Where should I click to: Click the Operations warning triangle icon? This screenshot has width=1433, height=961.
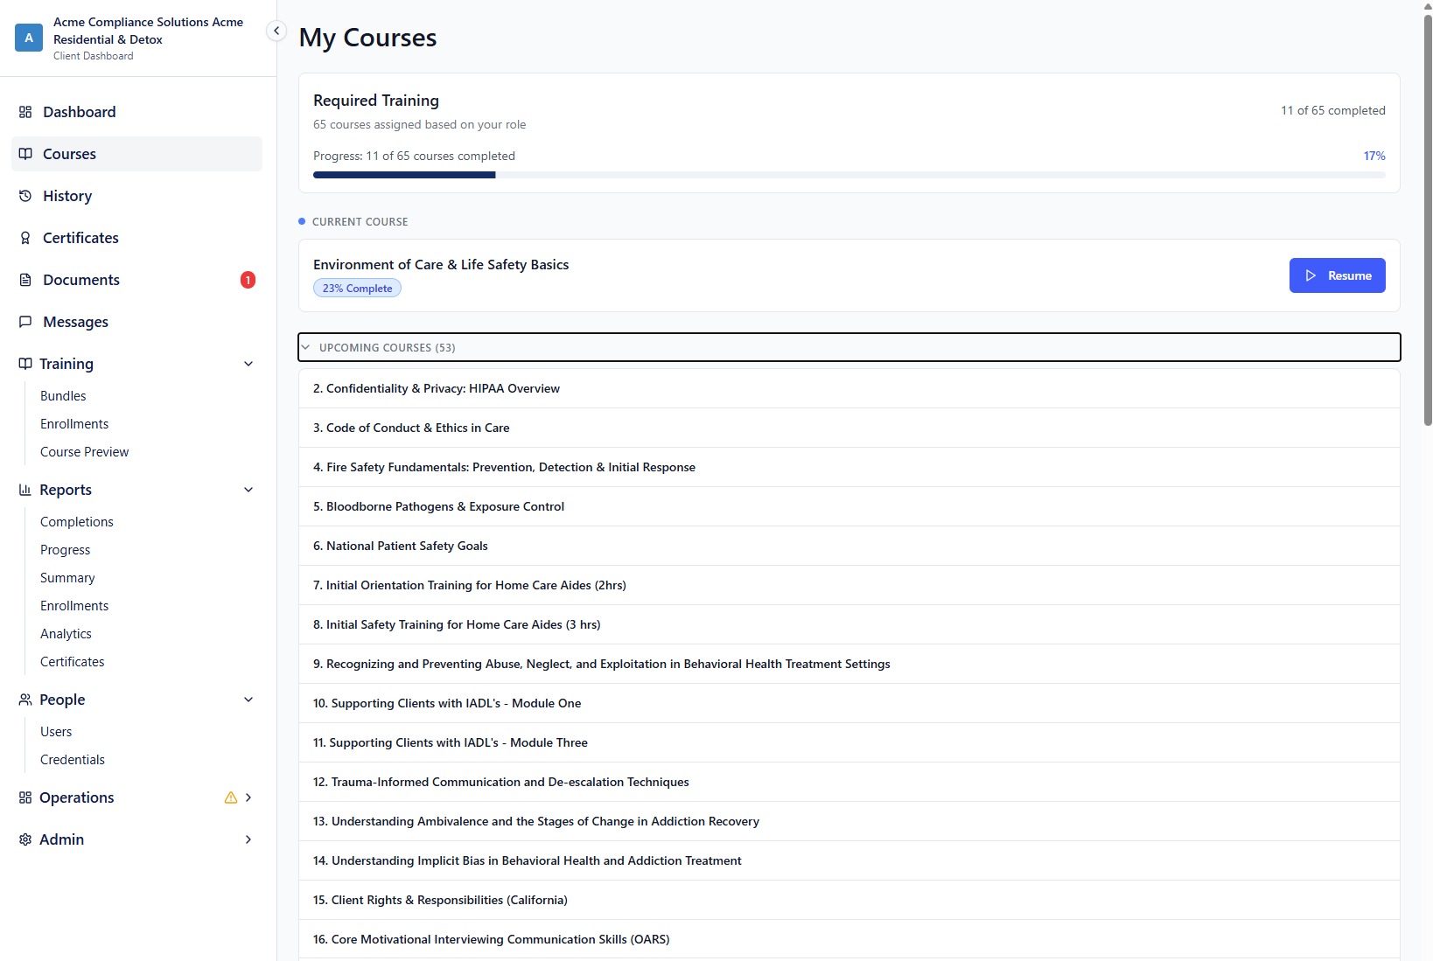231,797
